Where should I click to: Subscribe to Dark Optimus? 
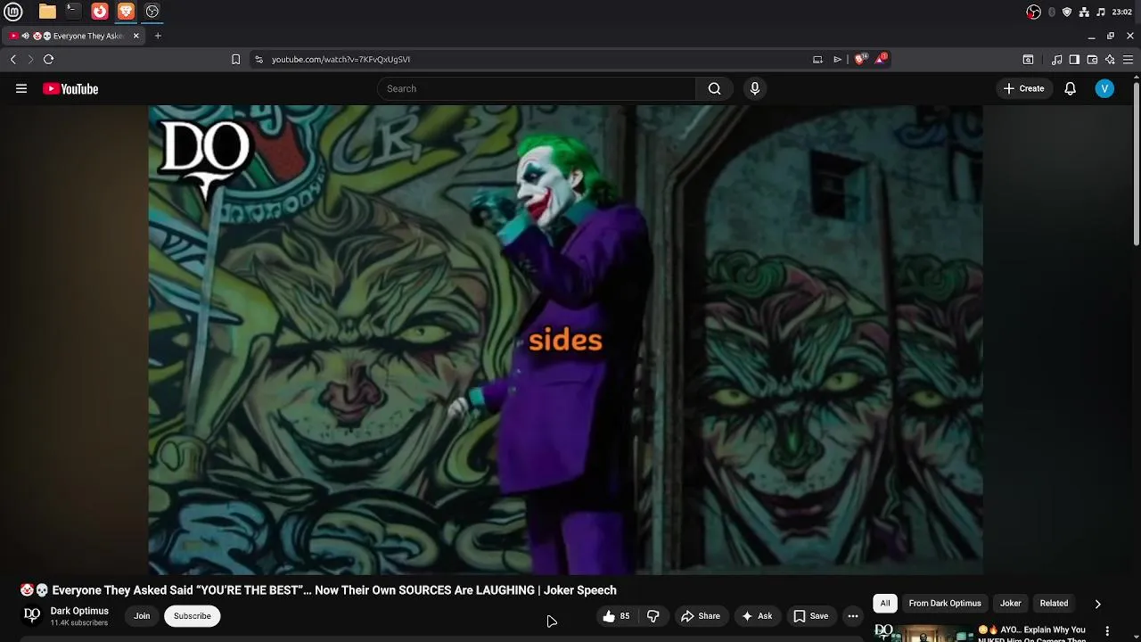click(x=193, y=616)
